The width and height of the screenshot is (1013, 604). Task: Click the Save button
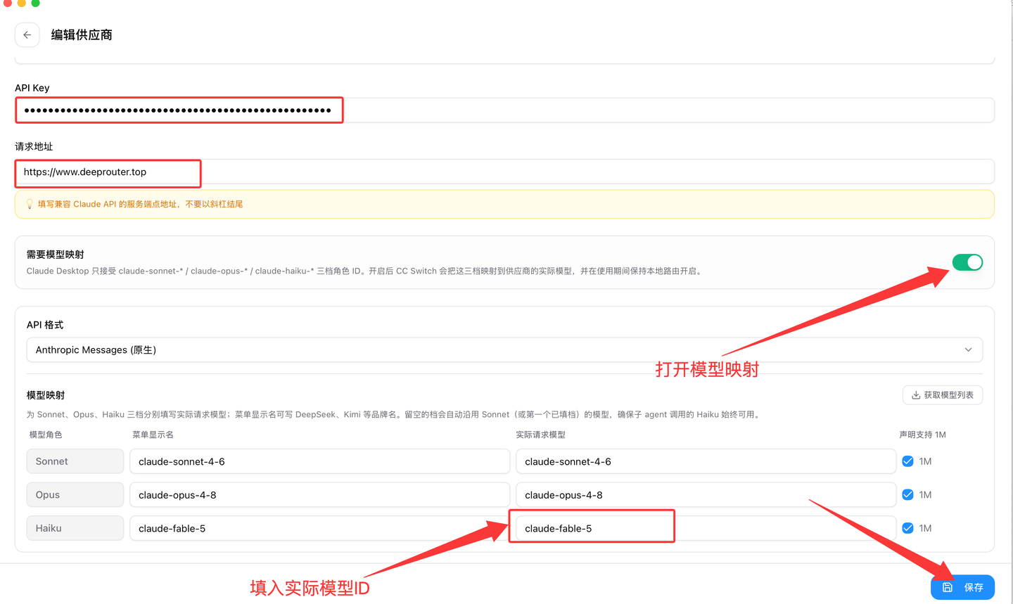click(x=962, y=587)
